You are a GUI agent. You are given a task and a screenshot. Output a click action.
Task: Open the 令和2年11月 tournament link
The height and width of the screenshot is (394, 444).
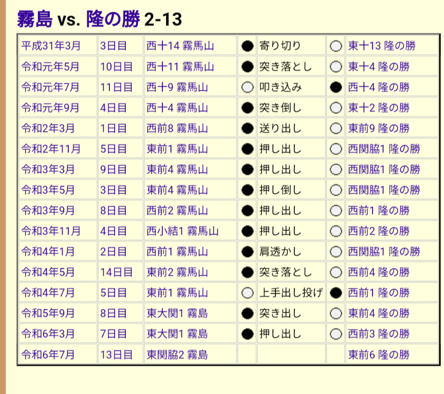coord(51,149)
